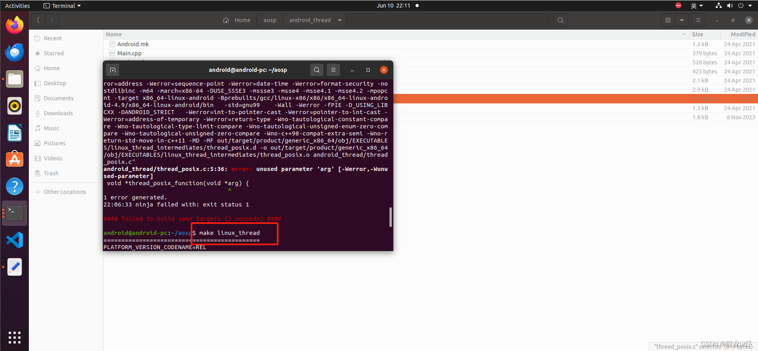The height and width of the screenshot is (351, 758).
Task: Navigate to Home in the path bar
Action: [x=237, y=20]
